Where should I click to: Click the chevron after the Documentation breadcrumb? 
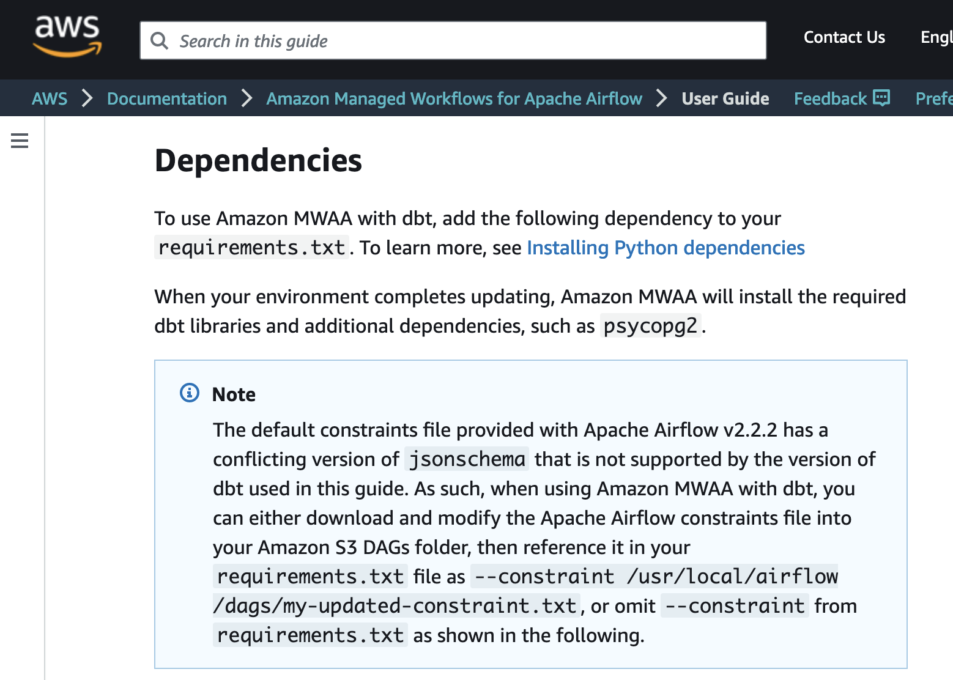(x=247, y=98)
